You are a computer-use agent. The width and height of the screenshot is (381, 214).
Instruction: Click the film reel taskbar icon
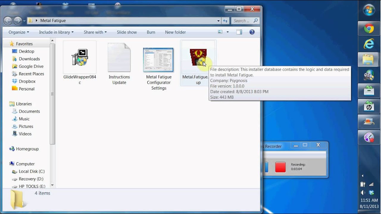click(369, 75)
